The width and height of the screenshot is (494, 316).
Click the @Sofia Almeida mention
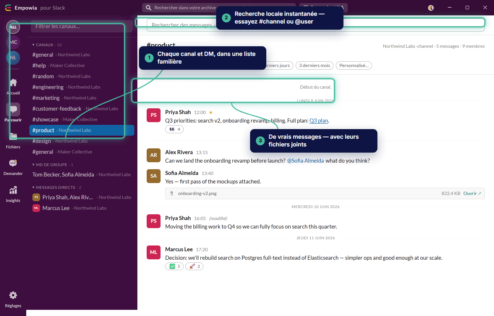[305, 161]
